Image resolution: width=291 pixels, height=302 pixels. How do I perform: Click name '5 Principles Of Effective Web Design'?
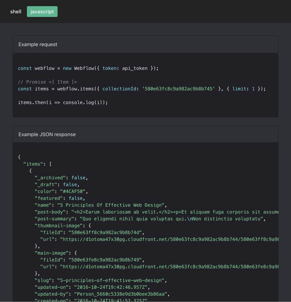pos(111,205)
